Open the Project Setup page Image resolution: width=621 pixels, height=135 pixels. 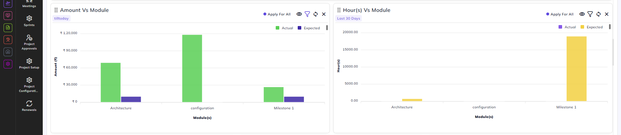(29, 64)
